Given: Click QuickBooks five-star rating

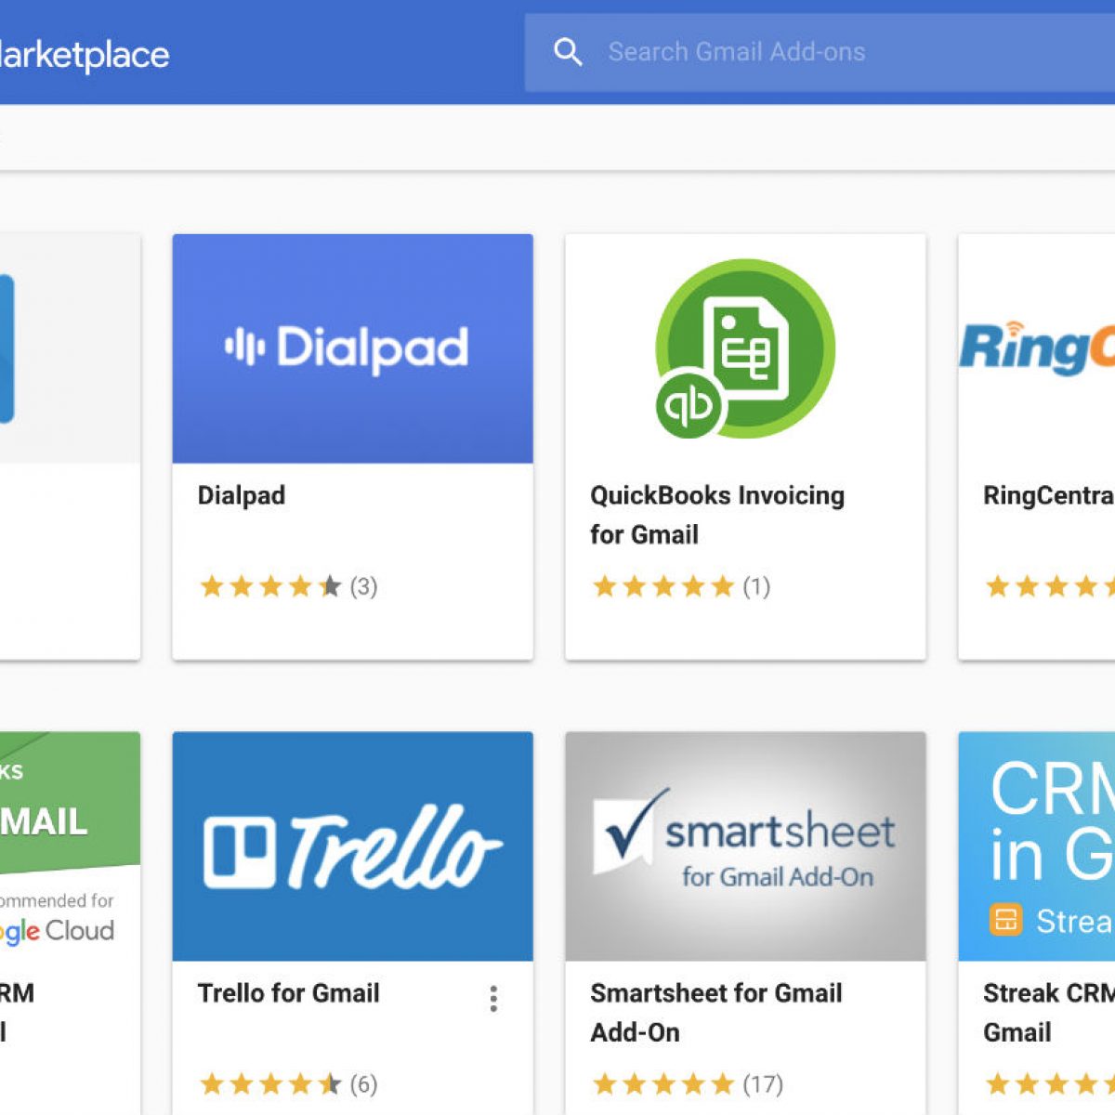Looking at the screenshot, I should pyautogui.click(x=680, y=586).
